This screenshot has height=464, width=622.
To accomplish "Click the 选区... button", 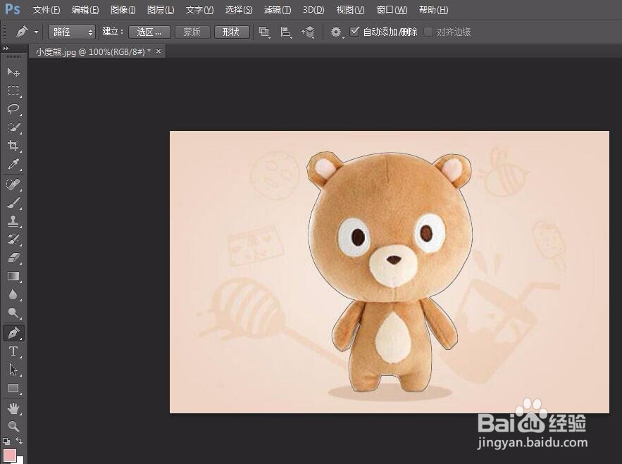I will click(149, 32).
